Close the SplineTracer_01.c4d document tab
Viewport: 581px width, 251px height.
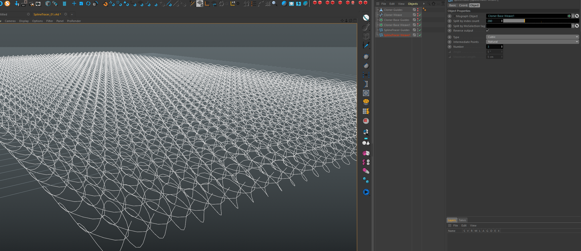point(66,14)
